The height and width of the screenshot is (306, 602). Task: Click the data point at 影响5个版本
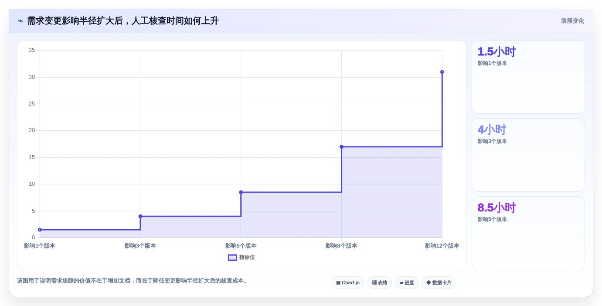click(241, 192)
